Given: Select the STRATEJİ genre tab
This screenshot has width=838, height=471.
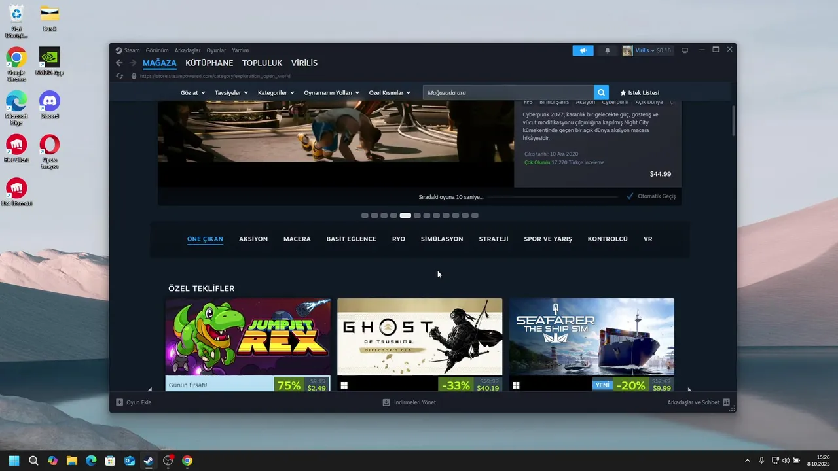Looking at the screenshot, I should click(494, 239).
